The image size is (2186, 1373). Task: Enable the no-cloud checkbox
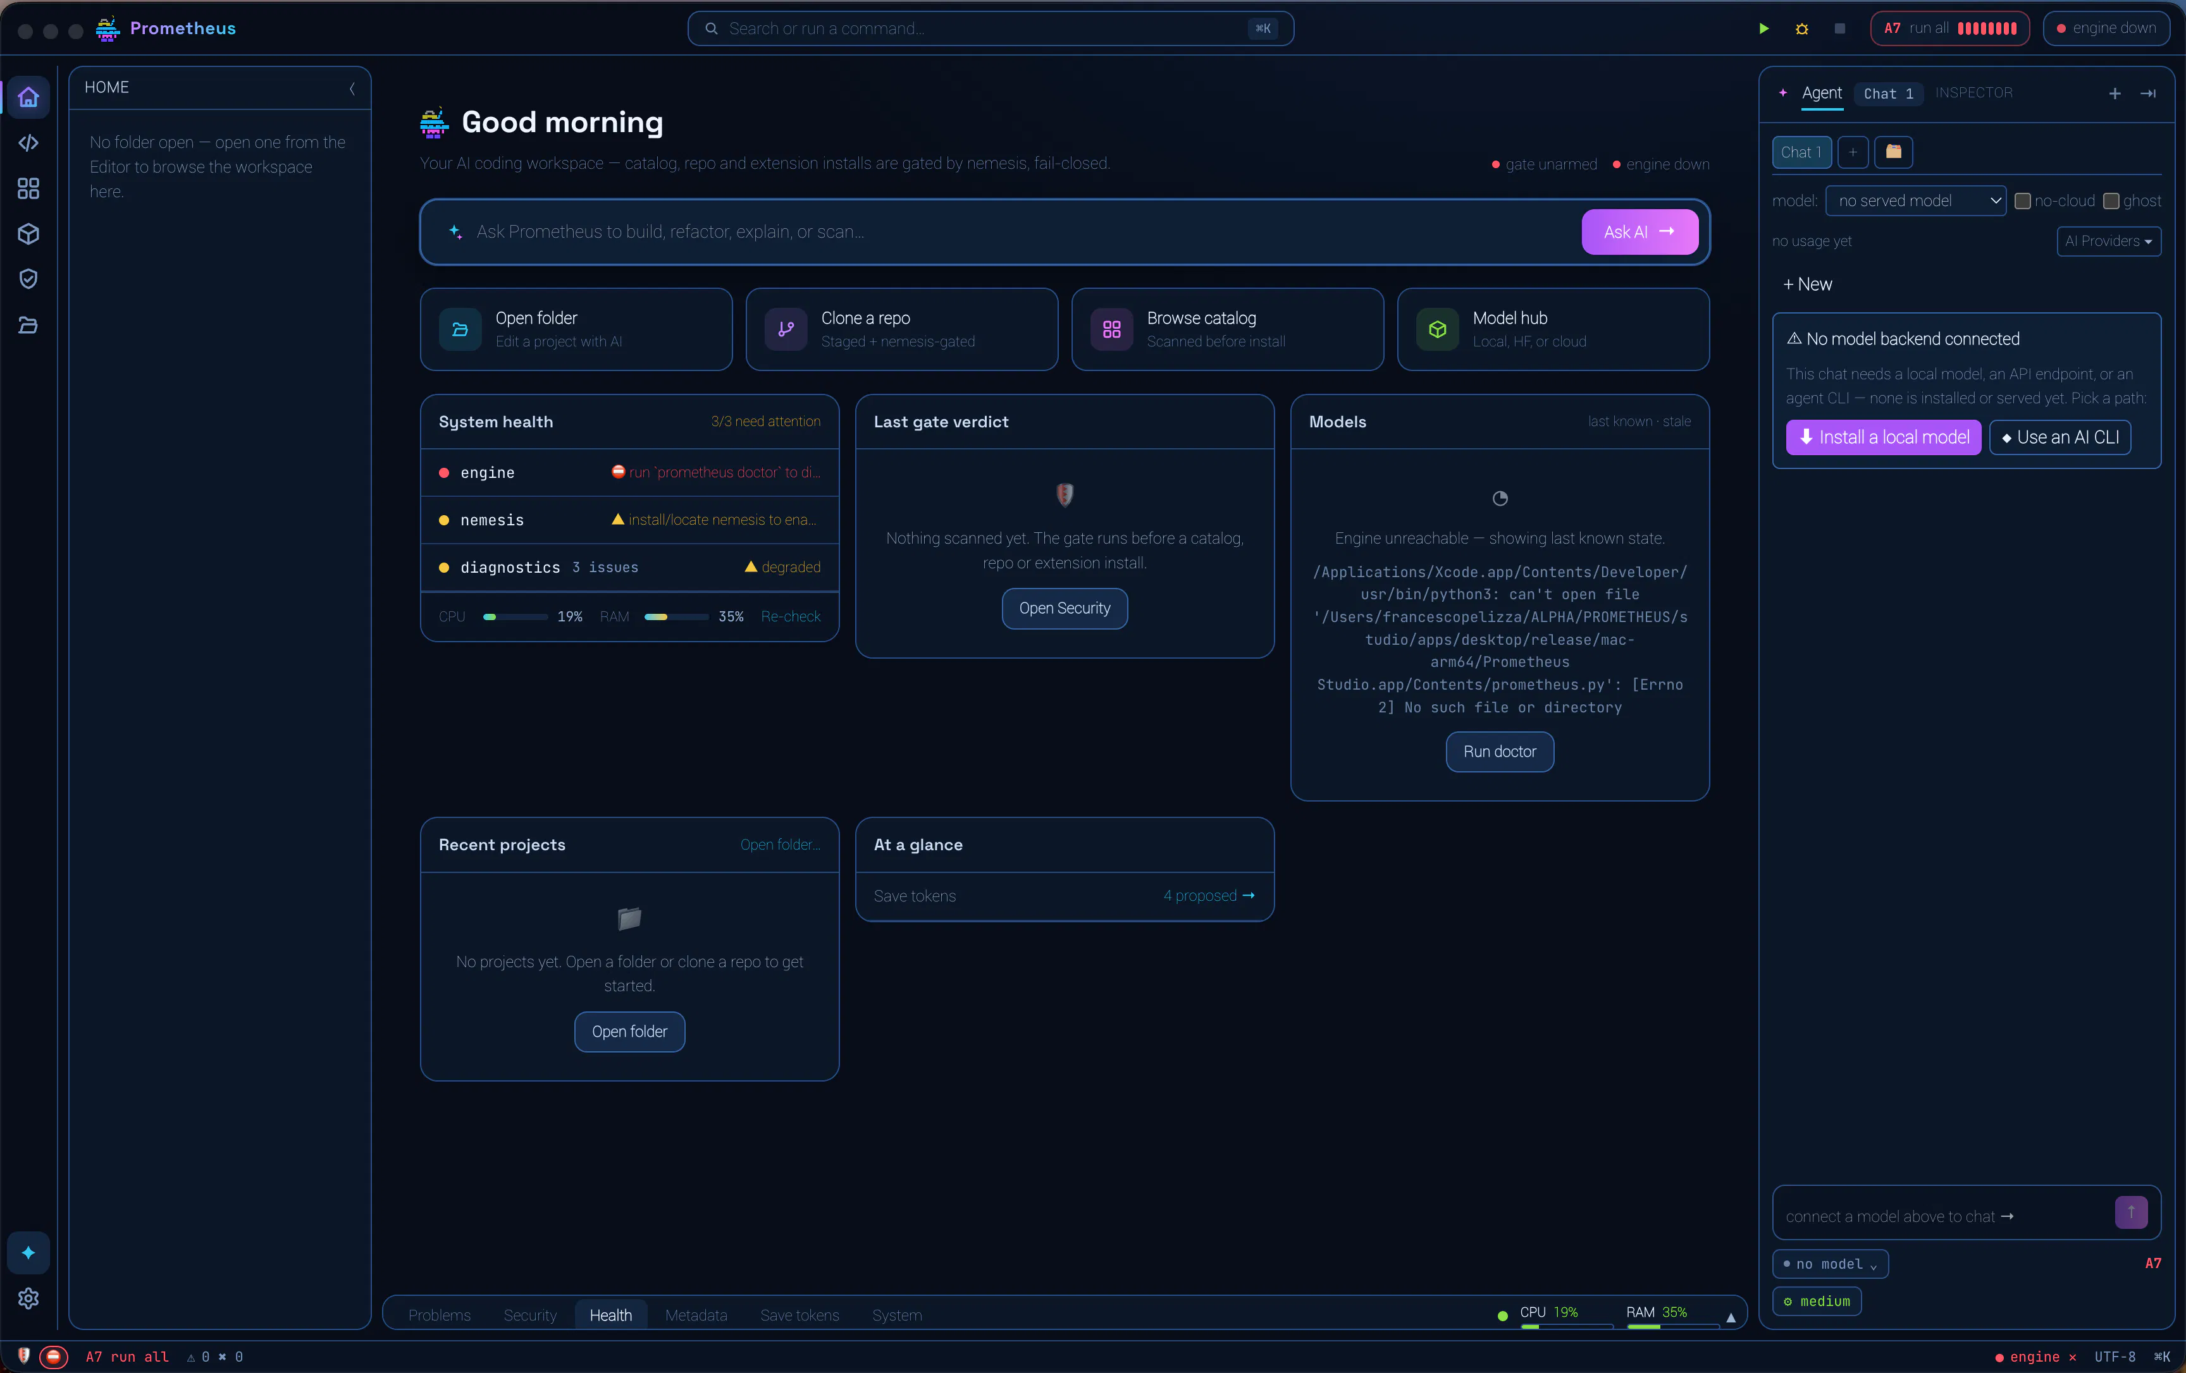click(x=2023, y=200)
